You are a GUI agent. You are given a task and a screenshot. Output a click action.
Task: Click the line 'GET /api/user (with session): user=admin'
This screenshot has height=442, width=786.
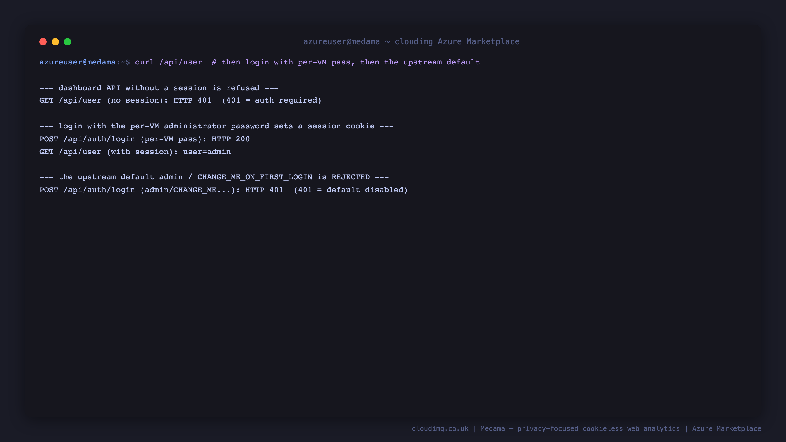tap(135, 152)
